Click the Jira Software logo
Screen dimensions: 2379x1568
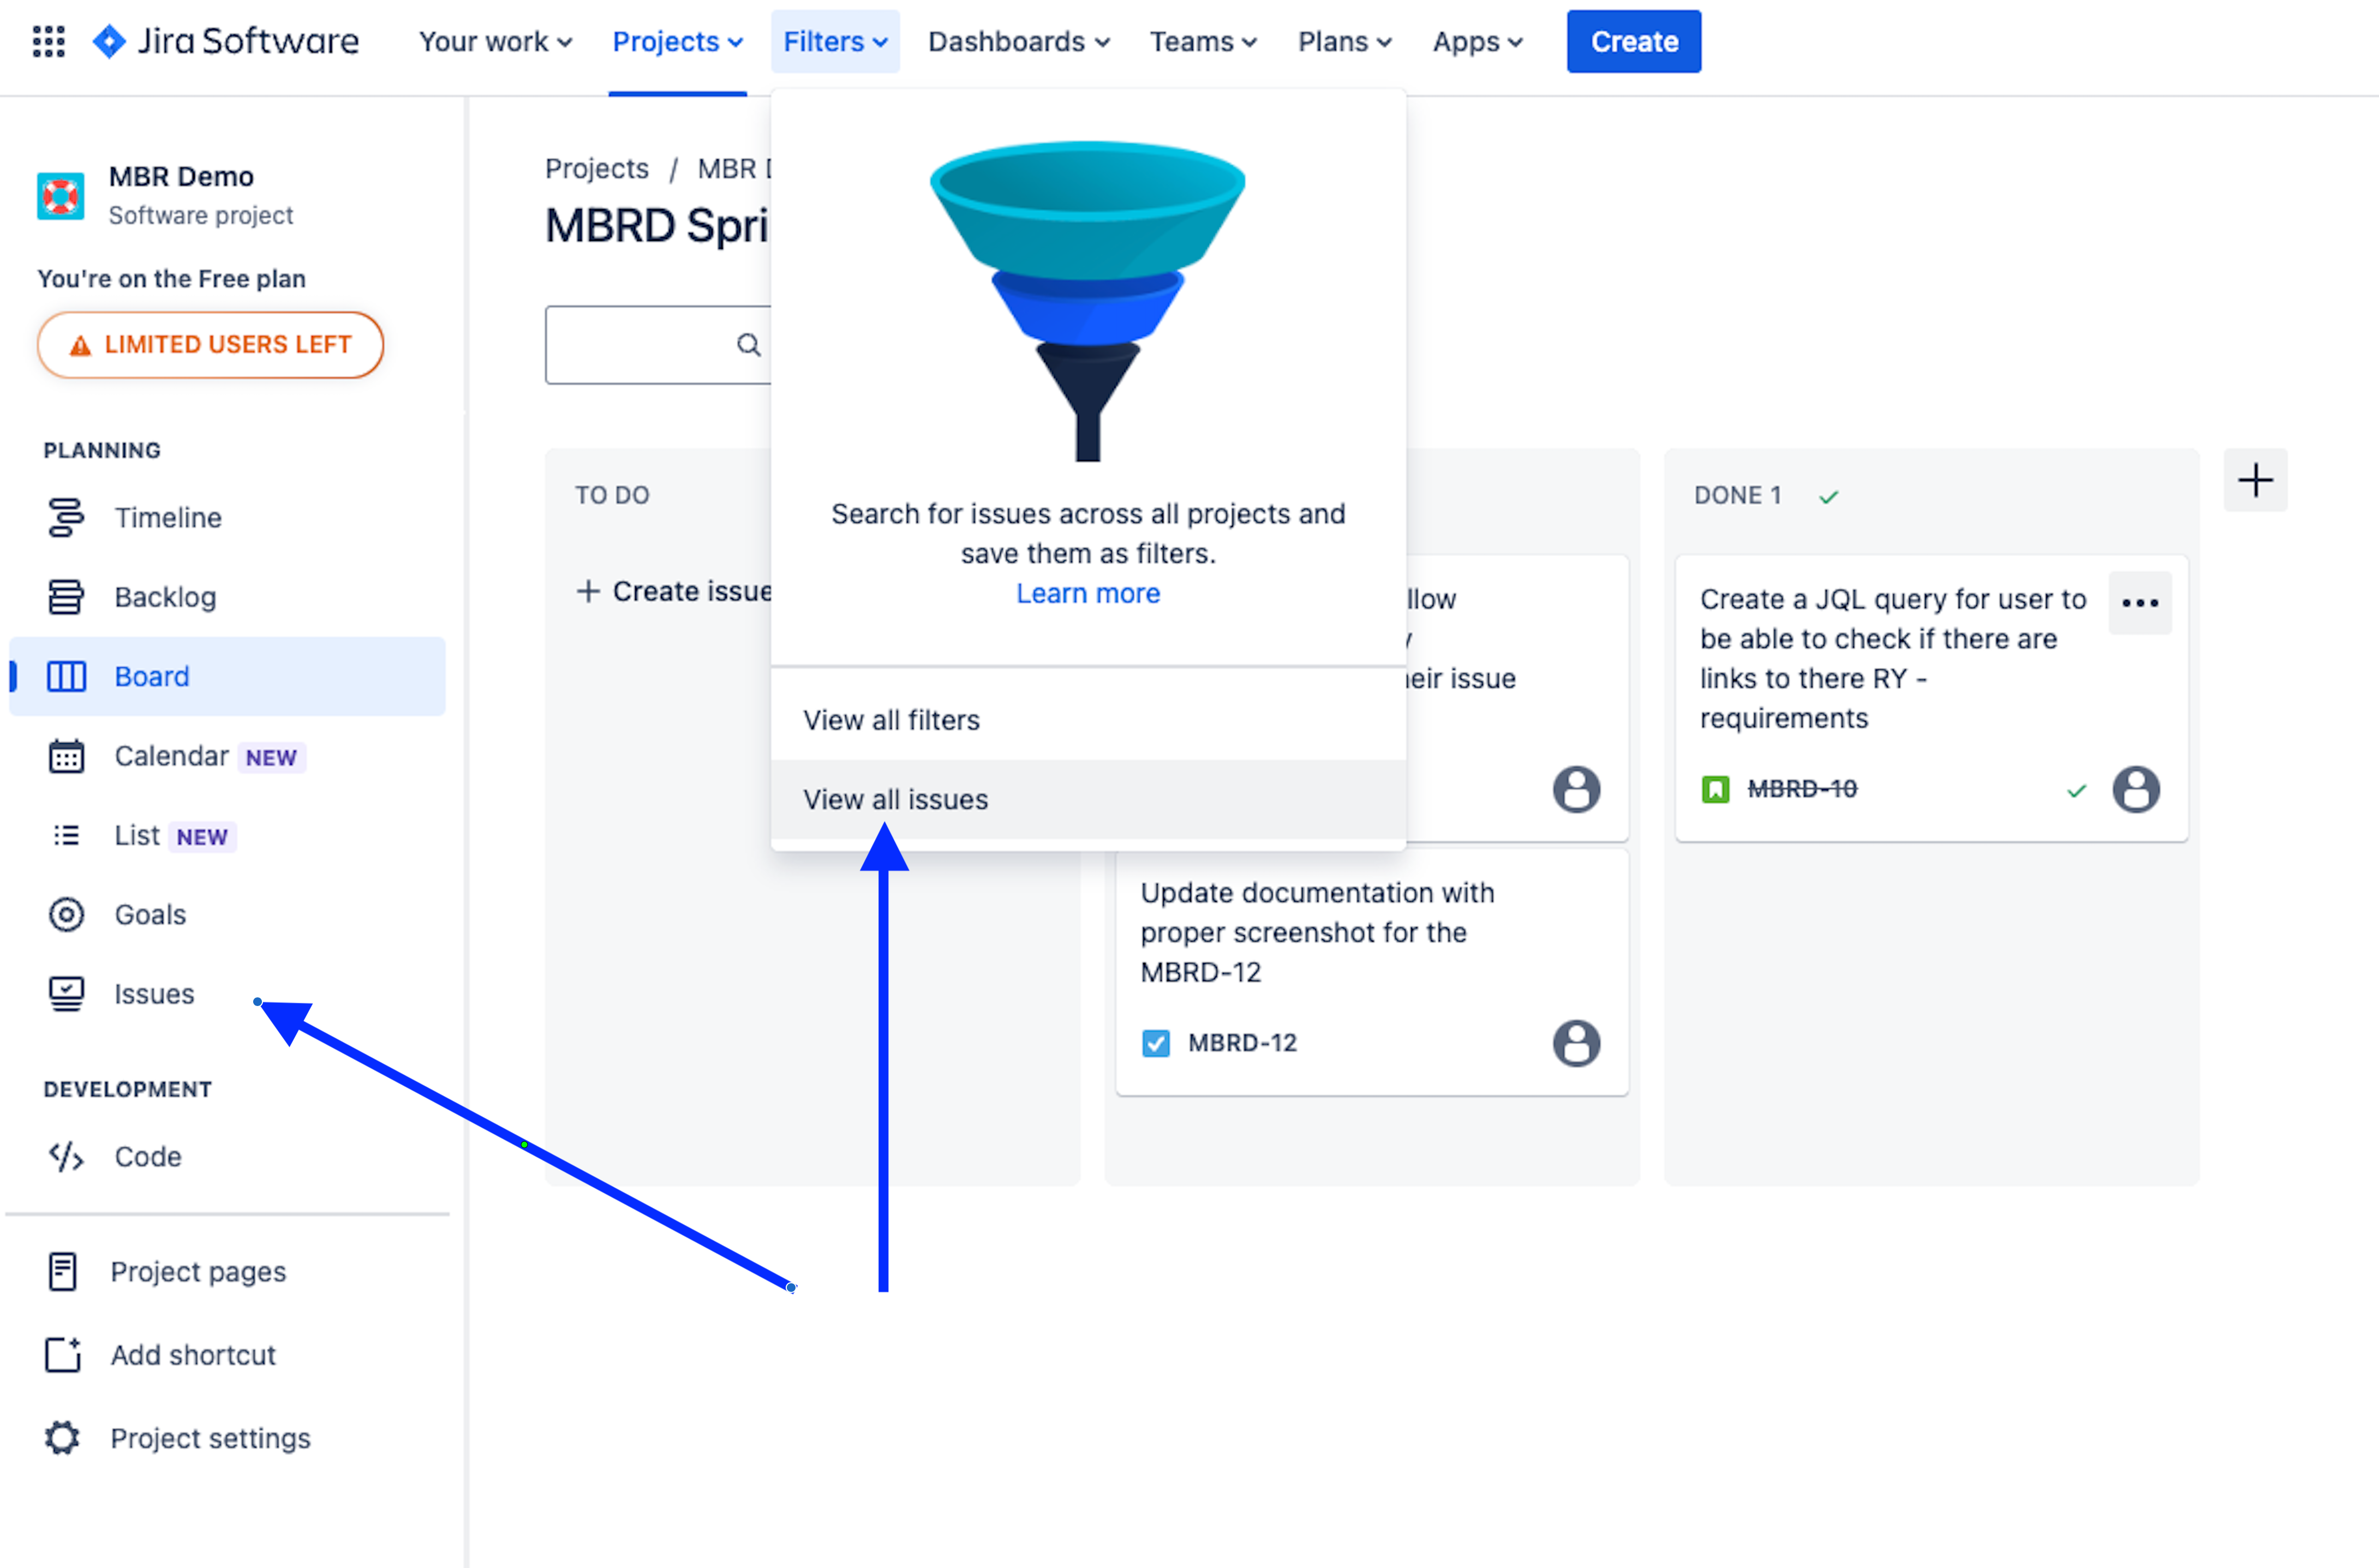pos(226,41)
